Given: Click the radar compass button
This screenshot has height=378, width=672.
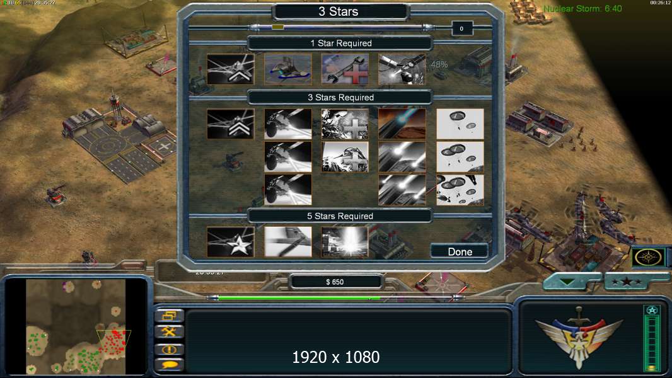Looking at the screenshot, I should click(x=648, y=257).
